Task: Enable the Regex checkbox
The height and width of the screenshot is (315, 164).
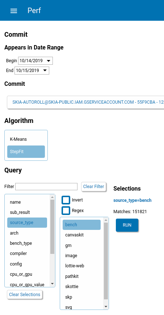Action: click(66, 211)
